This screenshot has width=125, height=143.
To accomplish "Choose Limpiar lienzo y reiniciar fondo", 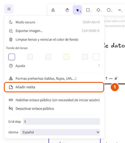I will (54, 40).
